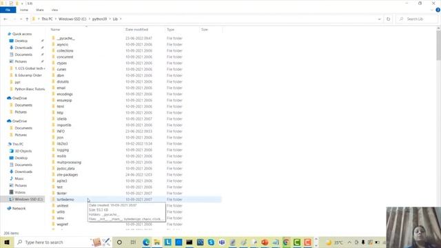Screen dimensions: 441x248
Task: Open the Share ribbon tab
Action: 40,10
